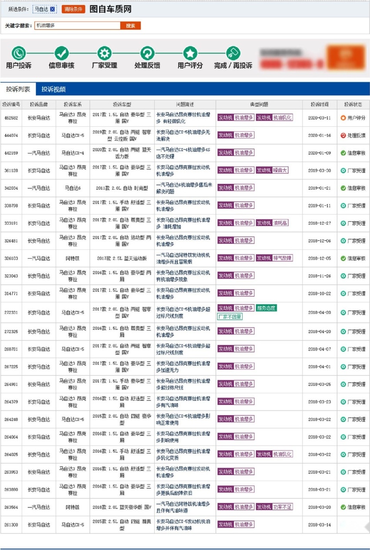Click the 用户投诉 phone step icon
The image size is (370, 550).
(x=19, y=53)
